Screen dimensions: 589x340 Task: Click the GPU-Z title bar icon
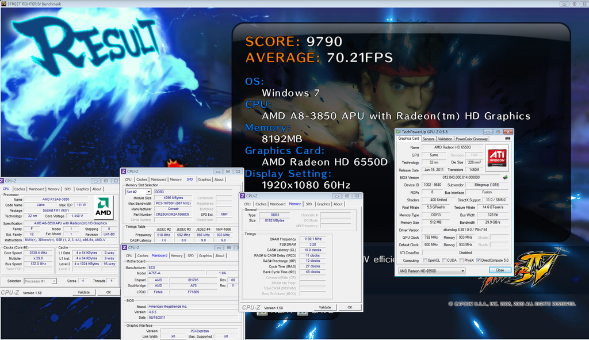(399, 132)
